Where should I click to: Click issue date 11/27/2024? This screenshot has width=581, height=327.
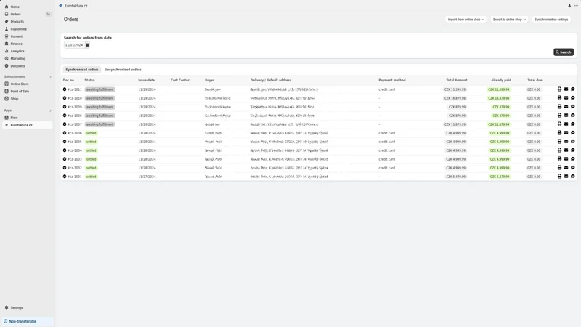(x=147, y=177)
